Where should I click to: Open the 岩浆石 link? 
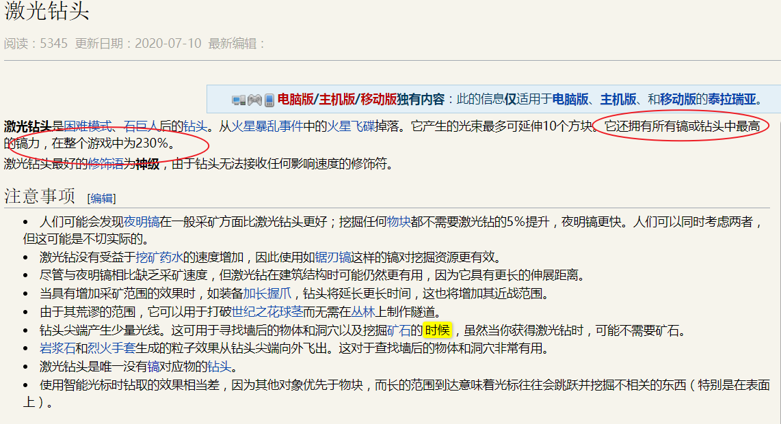click(57, 348)
